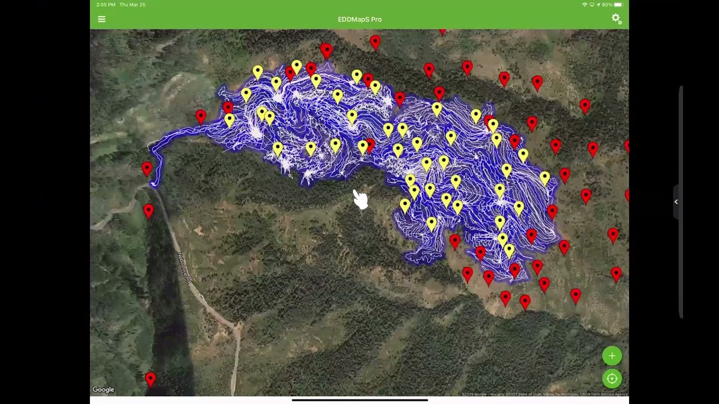Open the hamburger menu
Image resolution: width=719 pixels, height=404 pixels.
pos(102,19)
